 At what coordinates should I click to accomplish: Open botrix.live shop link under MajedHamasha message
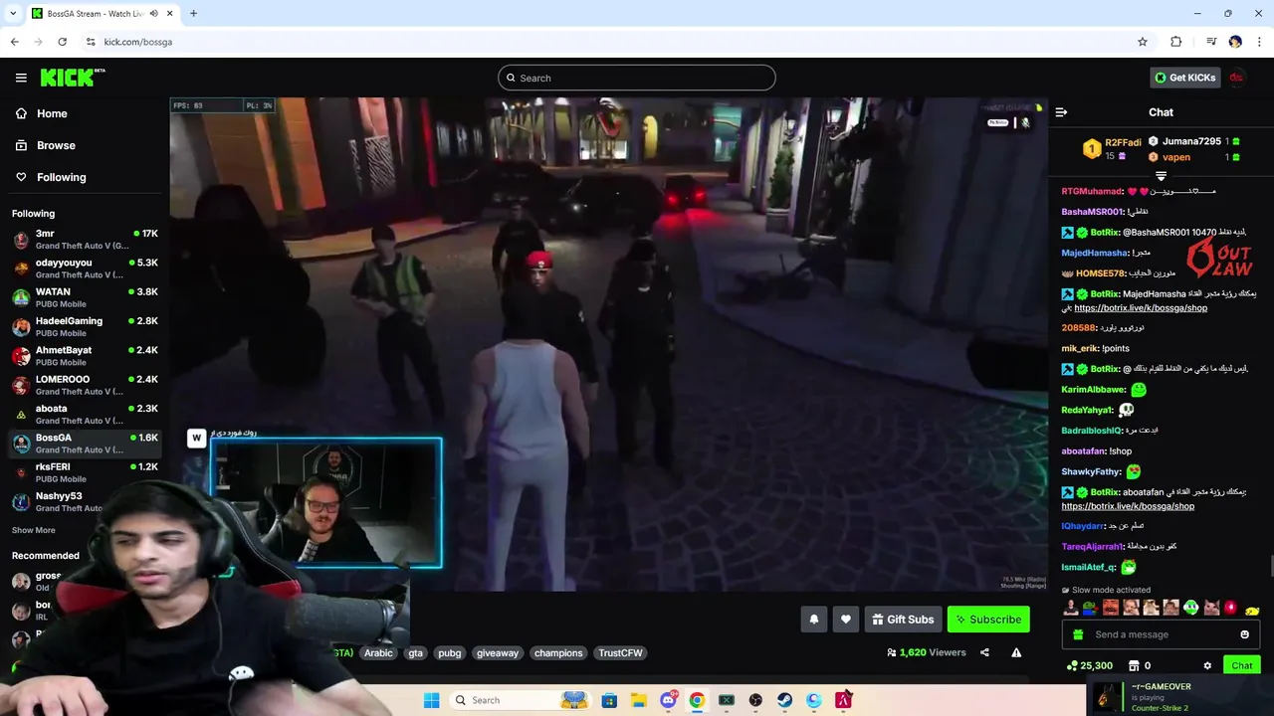tap(1141, 308)
